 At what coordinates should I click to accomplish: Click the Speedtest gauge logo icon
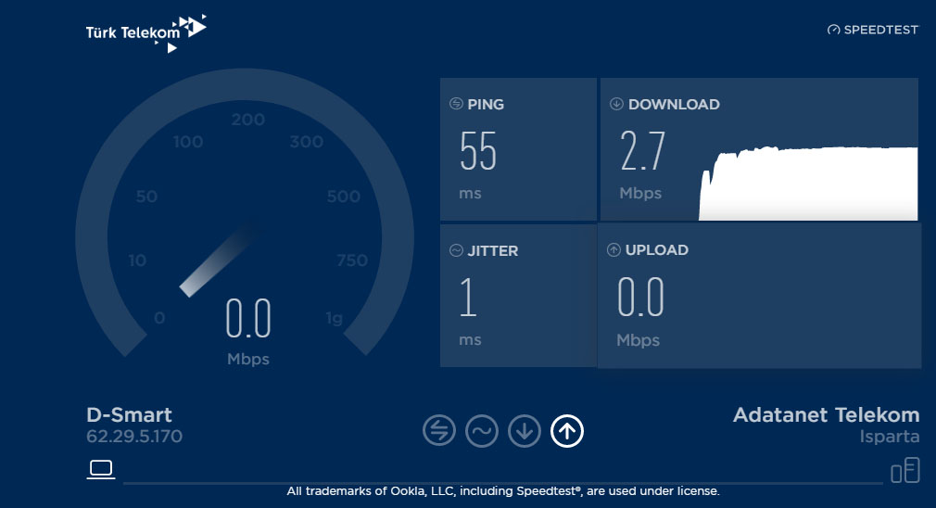(x=833, y=30)
